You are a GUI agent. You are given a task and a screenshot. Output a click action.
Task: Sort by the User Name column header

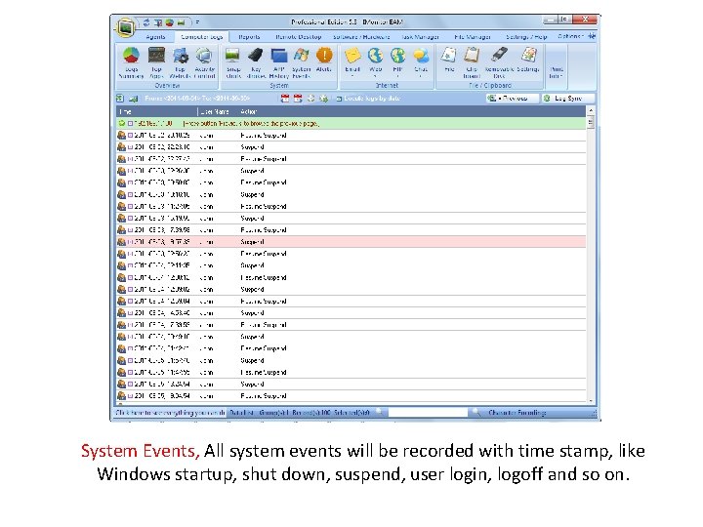217,111
